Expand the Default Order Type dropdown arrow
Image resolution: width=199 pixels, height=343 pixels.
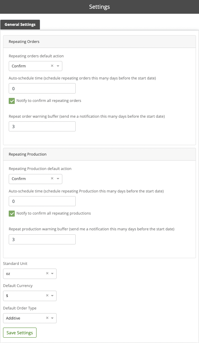click(52, 318)
